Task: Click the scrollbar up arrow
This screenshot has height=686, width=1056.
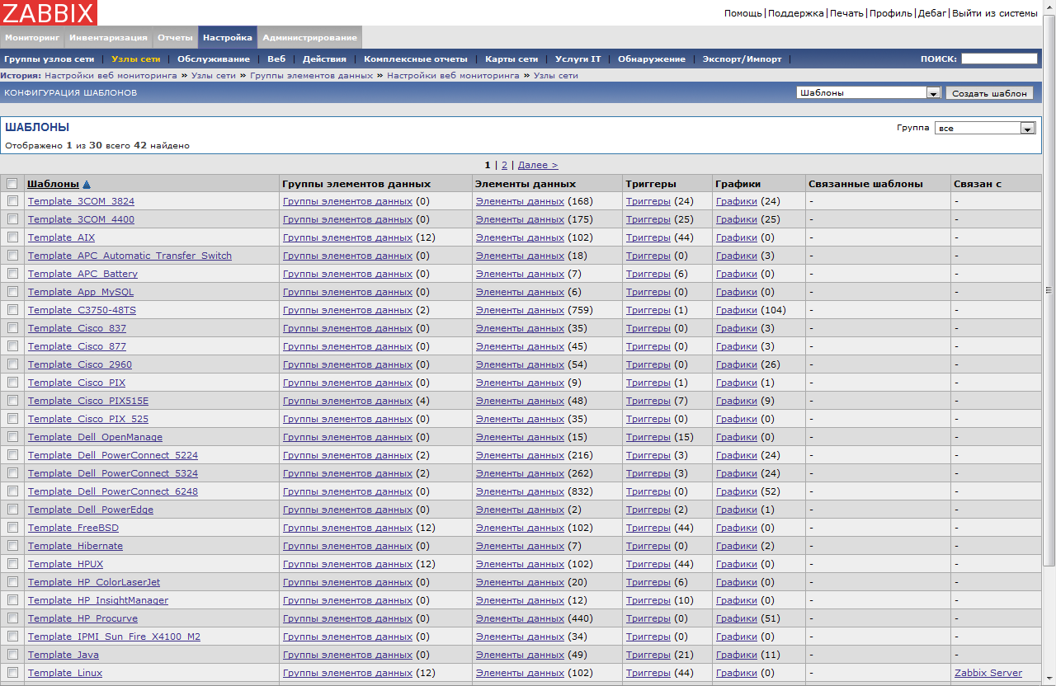Action: pos(1049,7)
